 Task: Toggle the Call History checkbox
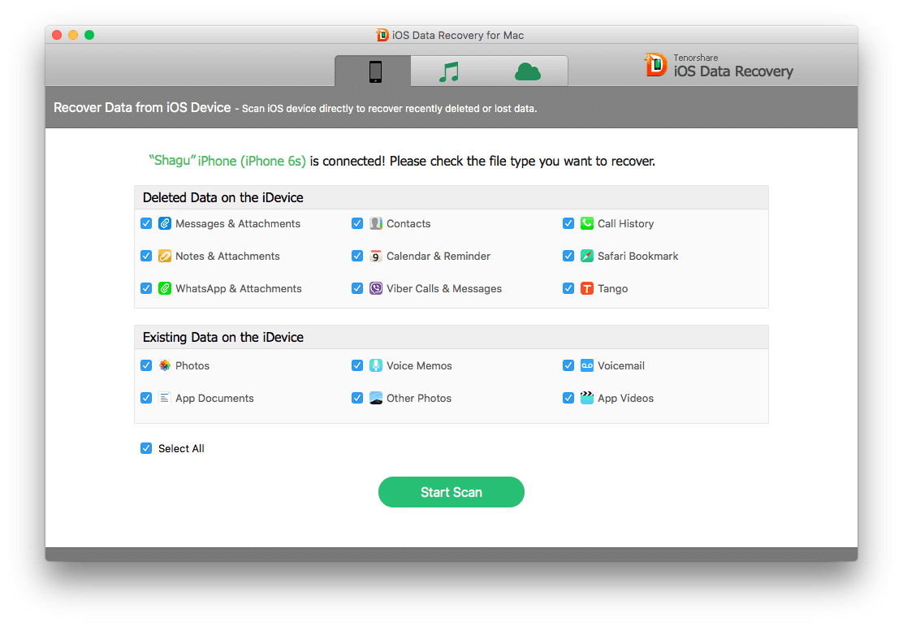tap(568, 223)
